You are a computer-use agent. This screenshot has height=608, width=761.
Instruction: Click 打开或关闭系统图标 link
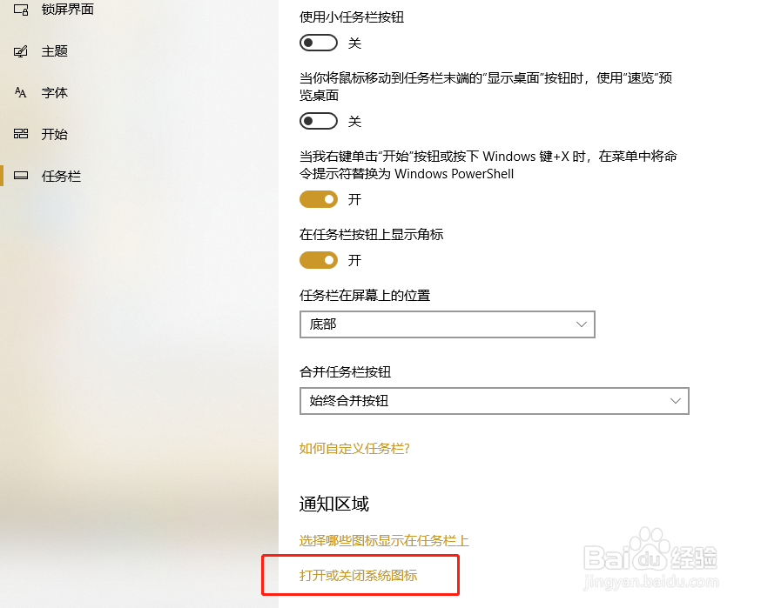(x=358, y=576)
